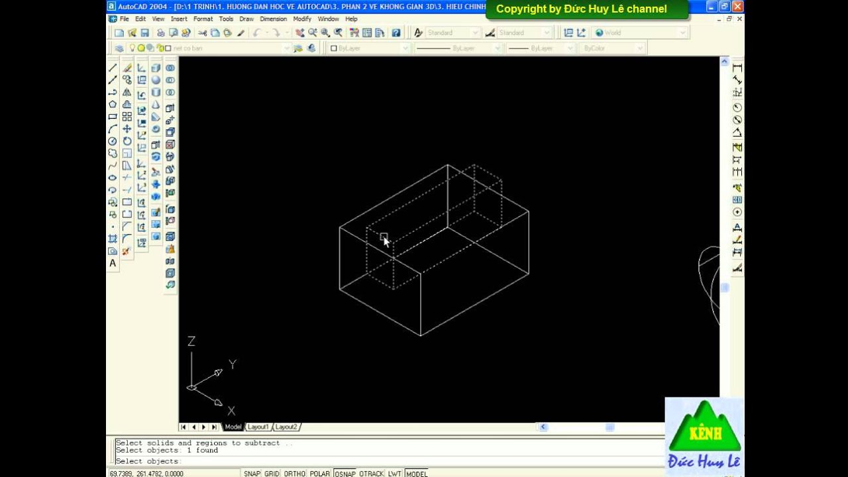Select the Array modify tool
Viewport: 848px width, 477px height.
127,117
